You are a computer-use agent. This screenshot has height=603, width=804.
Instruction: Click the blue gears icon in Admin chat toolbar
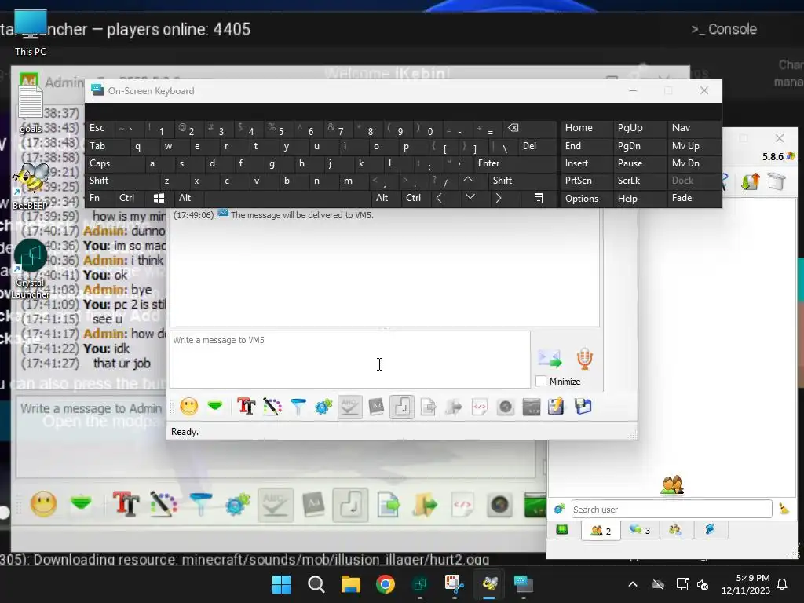(237, 505)
